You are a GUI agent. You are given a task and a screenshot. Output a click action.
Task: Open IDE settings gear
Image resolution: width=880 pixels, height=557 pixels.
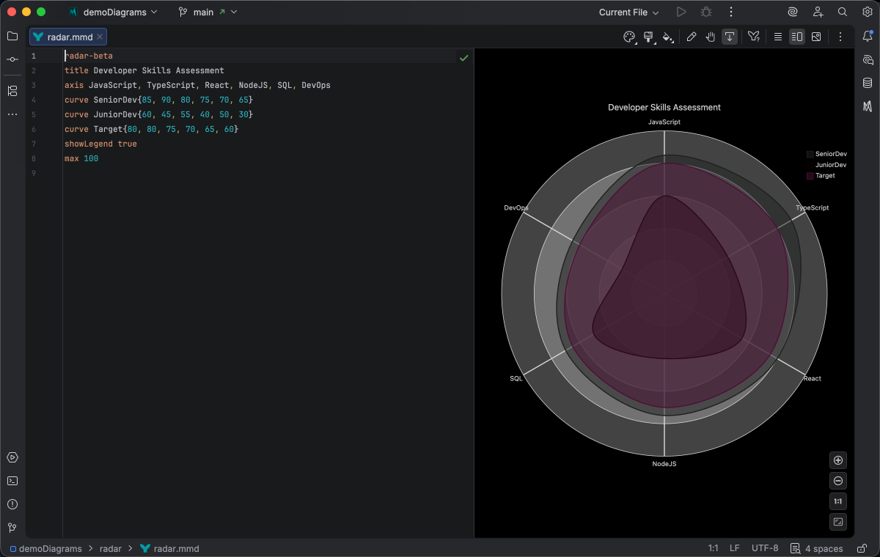tap(868, 12)
